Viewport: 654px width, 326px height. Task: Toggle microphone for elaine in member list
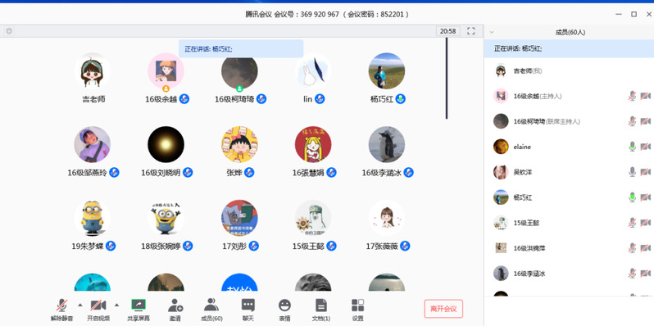[633, 147]
